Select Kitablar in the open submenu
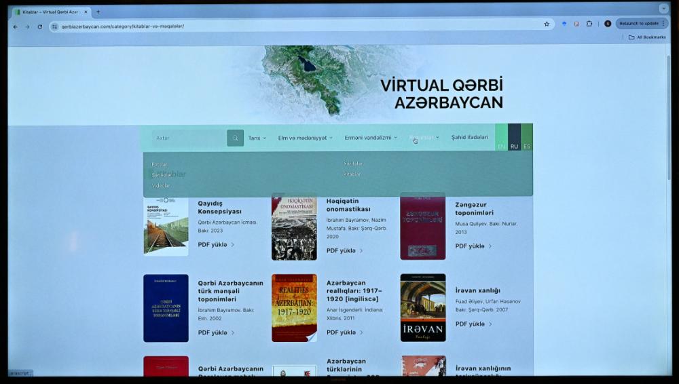Screen dimensions: 679x384 (x=352, y=174)
